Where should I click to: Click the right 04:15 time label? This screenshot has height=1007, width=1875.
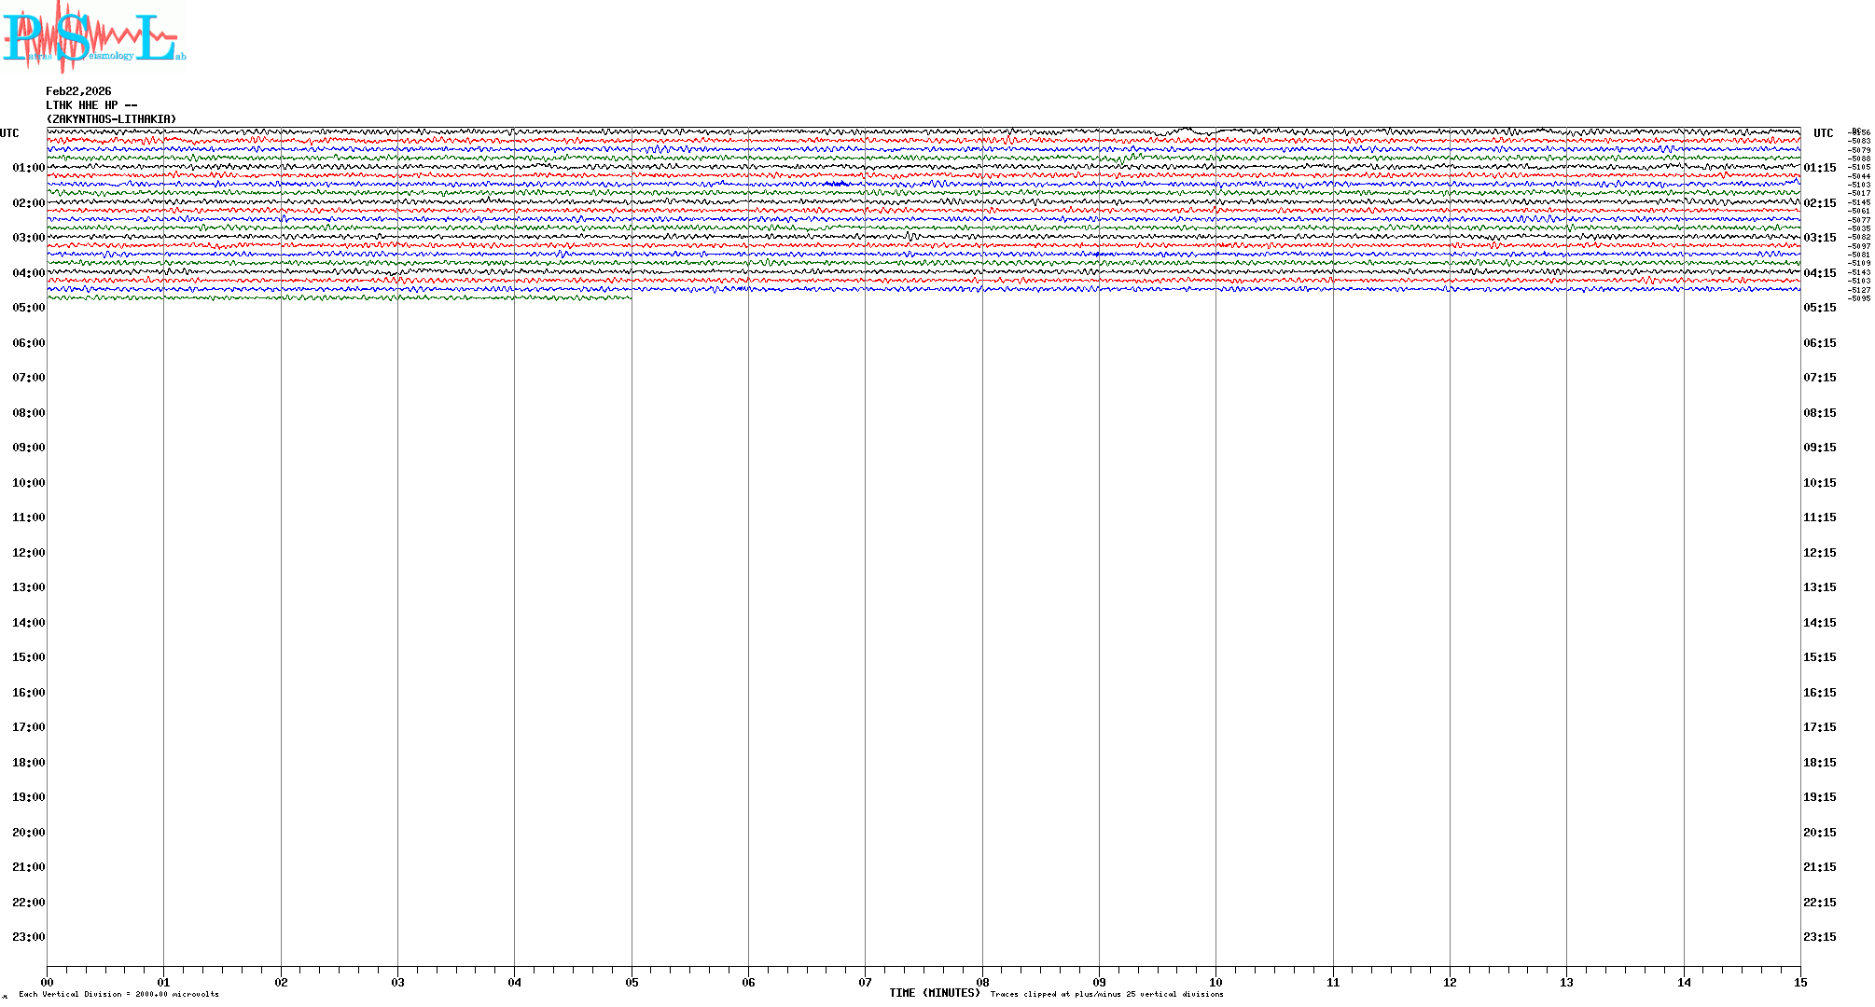click(1819, 273)
